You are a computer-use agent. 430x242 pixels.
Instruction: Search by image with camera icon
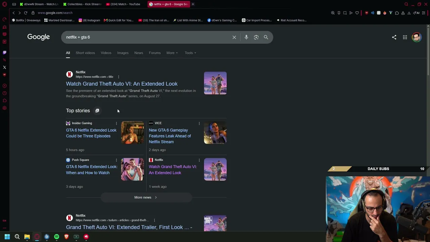click(x=256, y=37)
